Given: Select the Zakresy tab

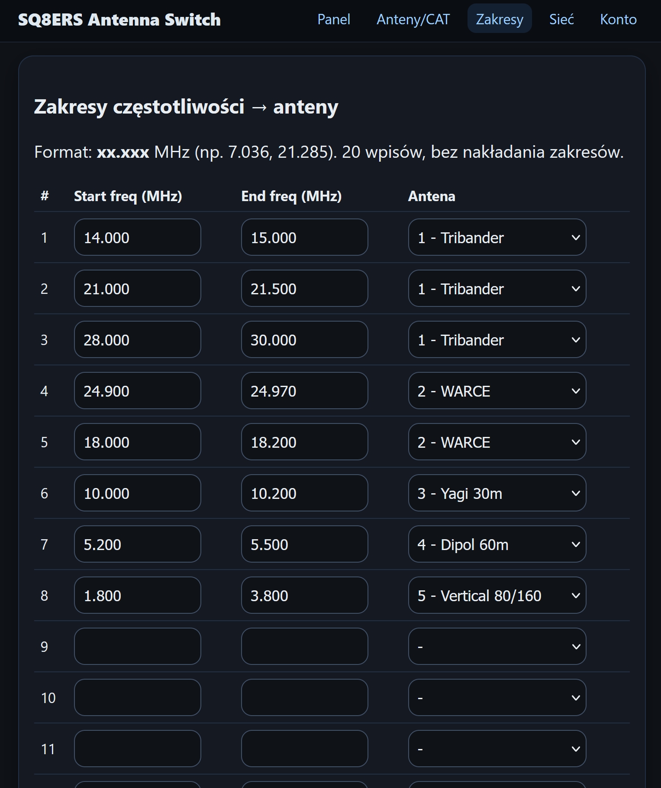Looking at the screenshot, I should pos(499,20).
